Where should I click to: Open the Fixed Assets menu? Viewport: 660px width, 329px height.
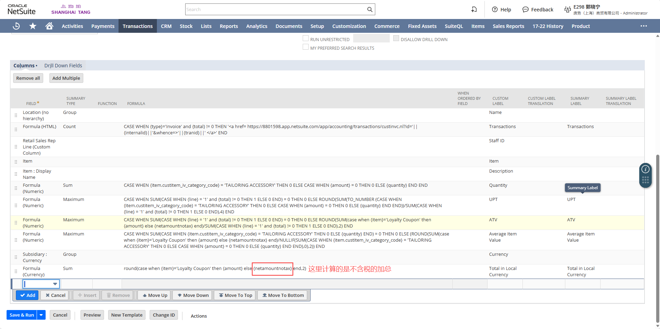point(422,26)
